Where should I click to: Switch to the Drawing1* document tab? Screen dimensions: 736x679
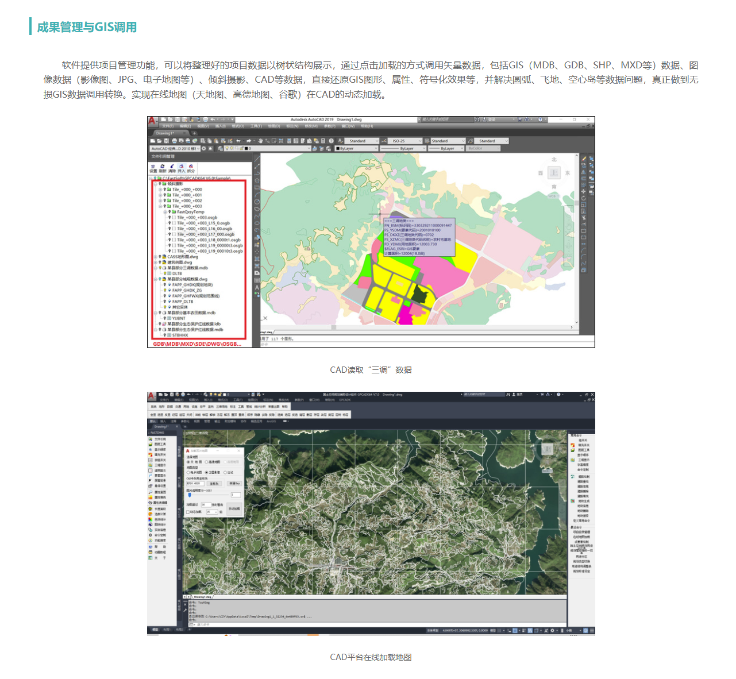tap(165, 133)
